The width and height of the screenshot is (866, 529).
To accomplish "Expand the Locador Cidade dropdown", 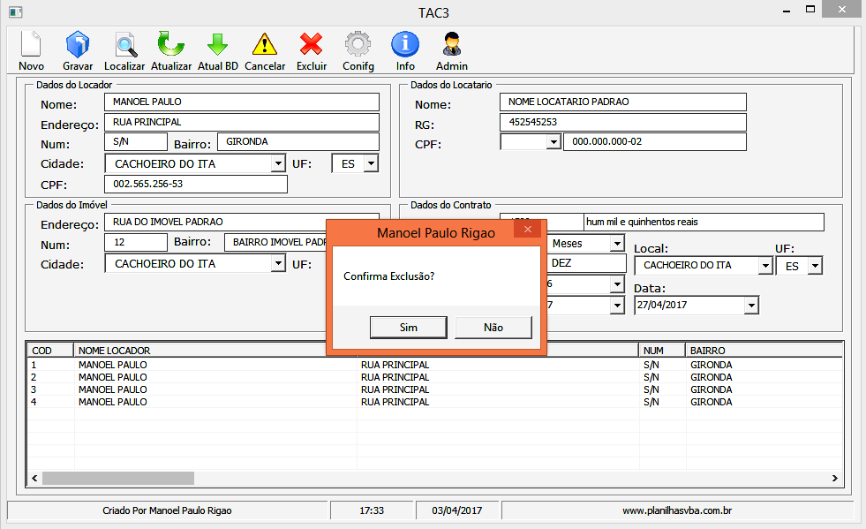I will 277,163.
